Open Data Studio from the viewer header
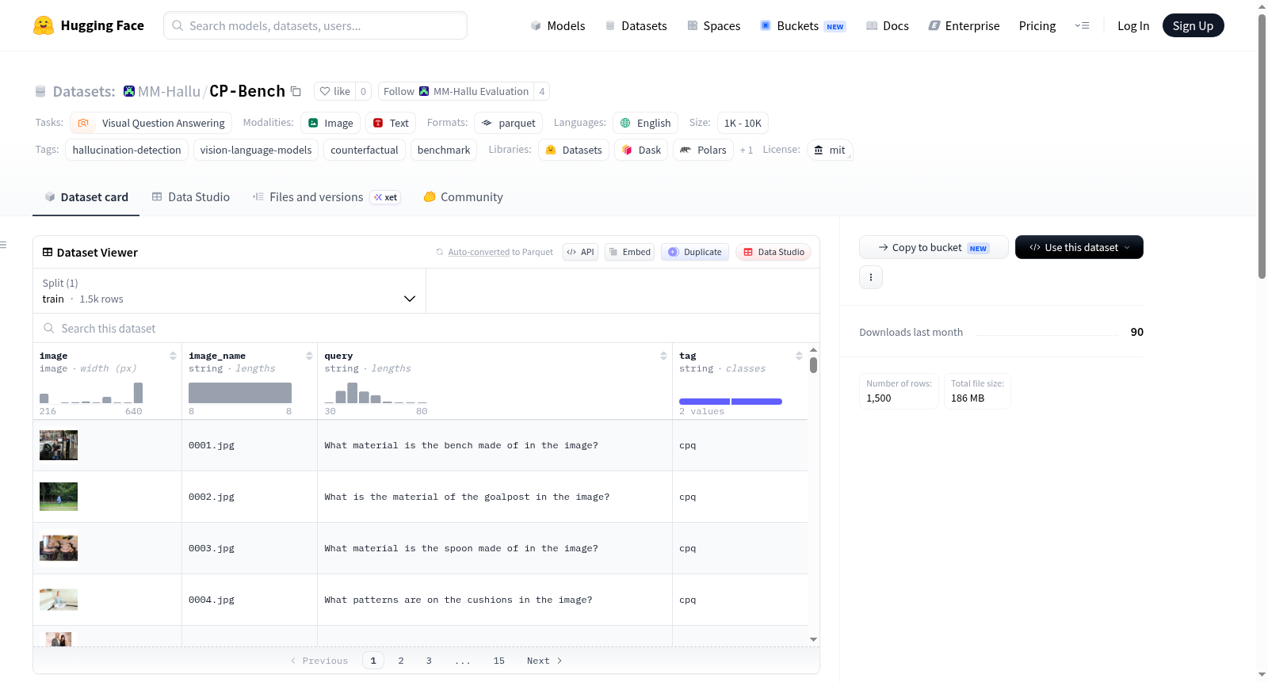 773,252
